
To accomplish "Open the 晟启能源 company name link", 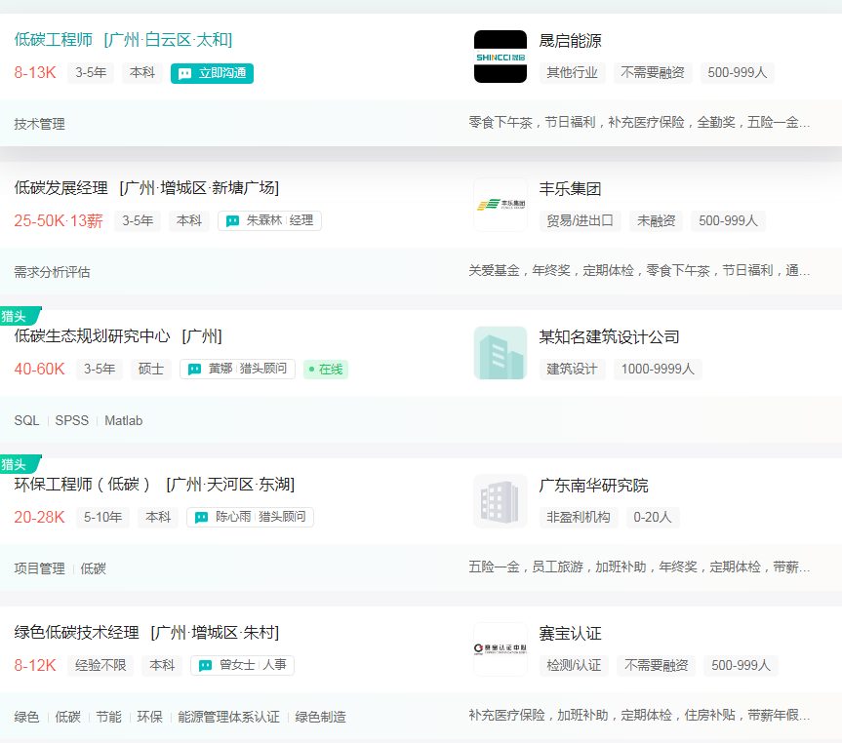I will click(570, 40).
